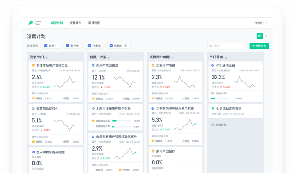Switch to list view

[x=266, y=36]
